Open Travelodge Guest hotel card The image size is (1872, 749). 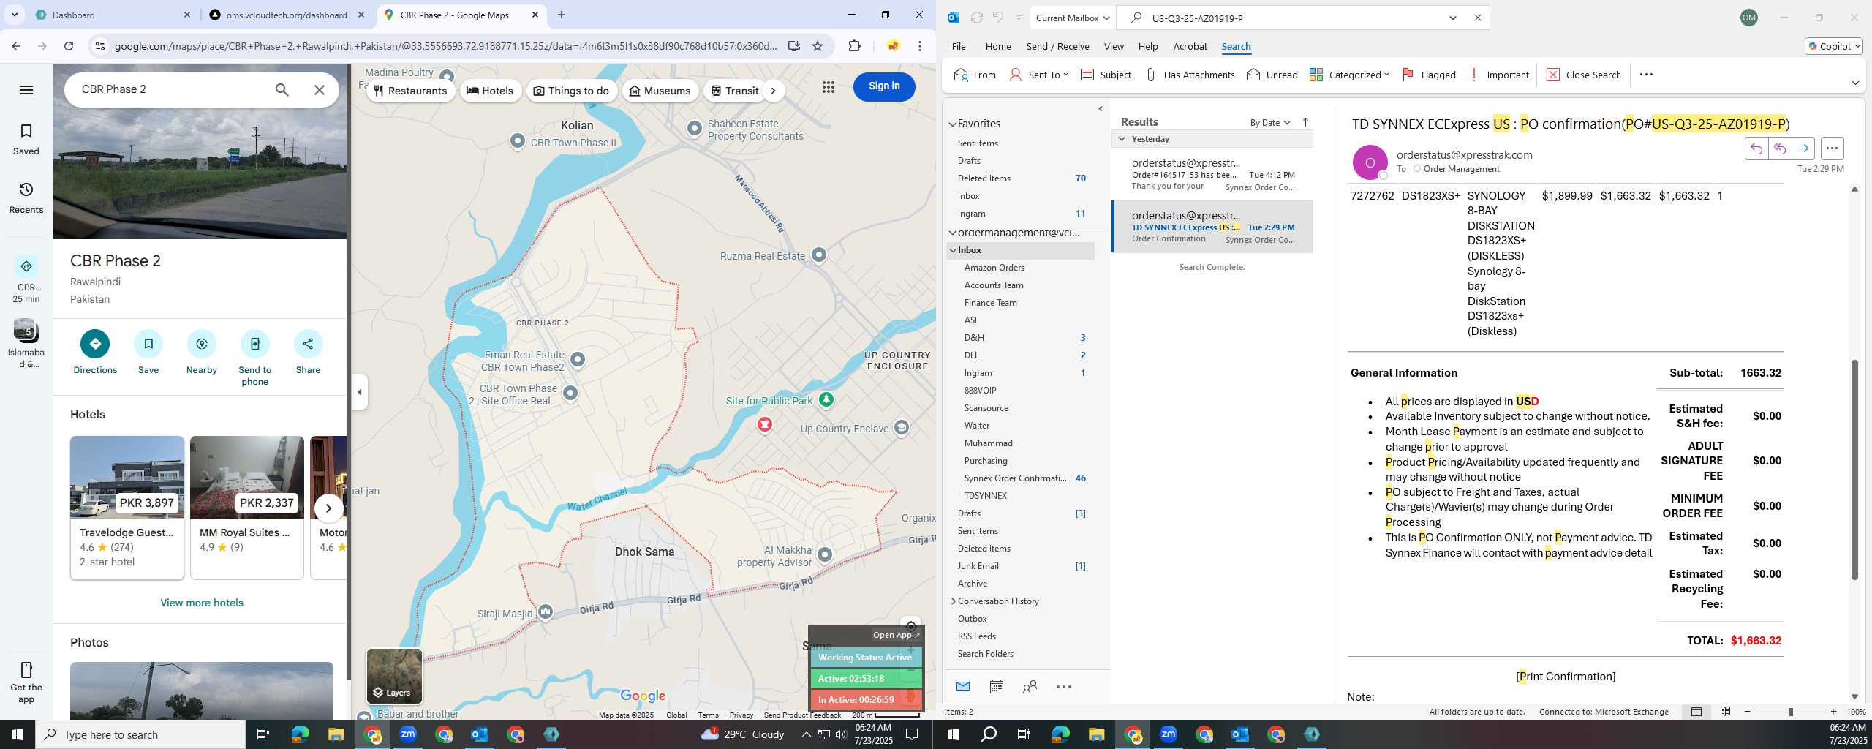[x=127, y=508]
